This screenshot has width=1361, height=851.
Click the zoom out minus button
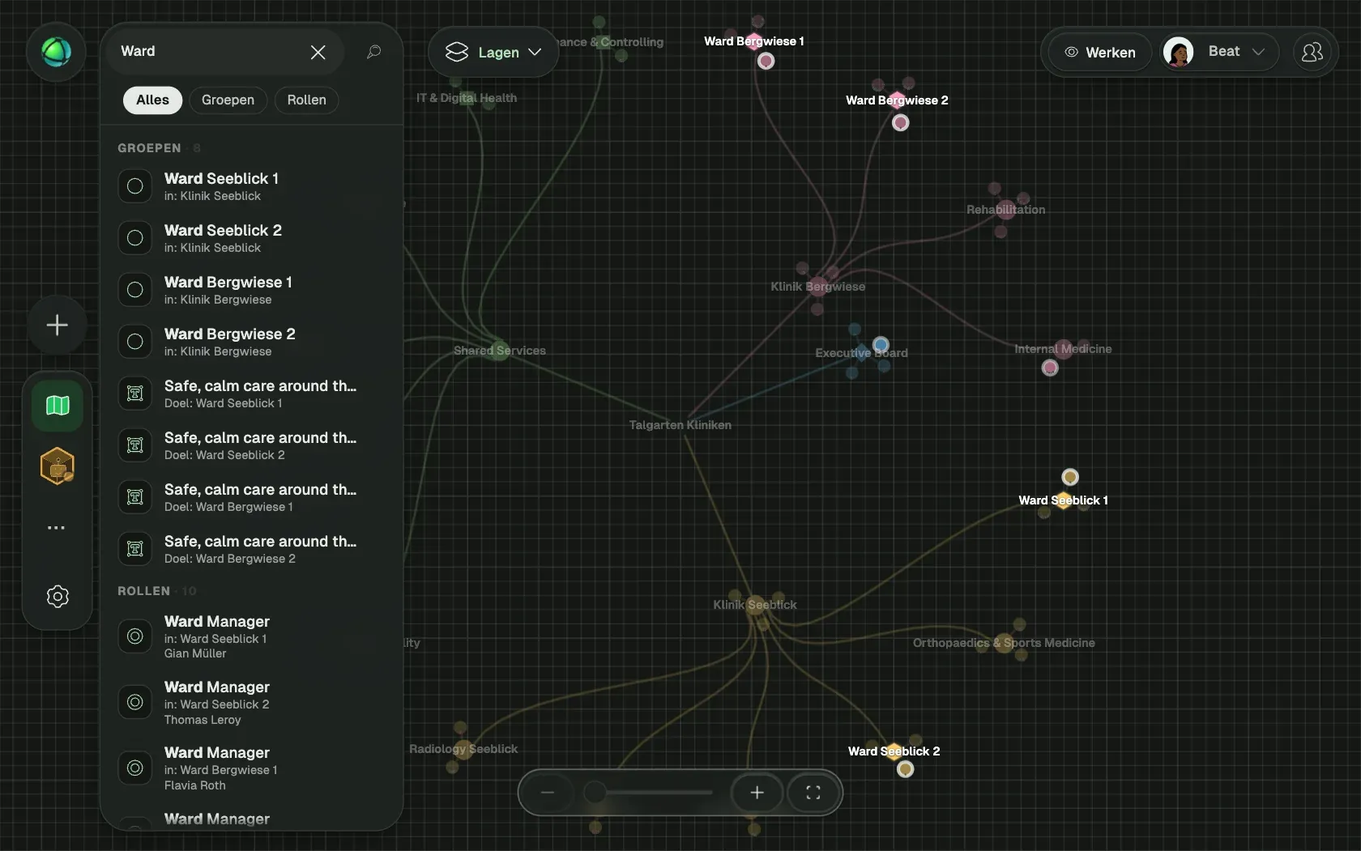[548, 793]
